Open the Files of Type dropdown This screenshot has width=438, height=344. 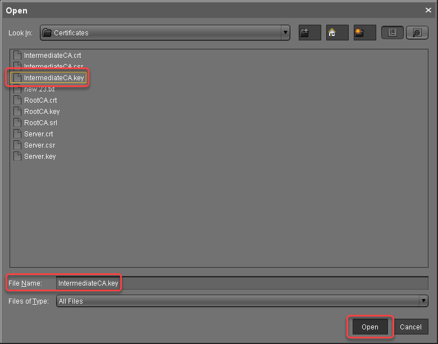point(423,301)
